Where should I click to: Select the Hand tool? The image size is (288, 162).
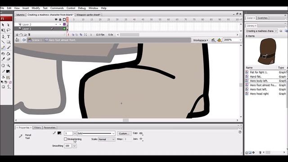click(3, 65)
